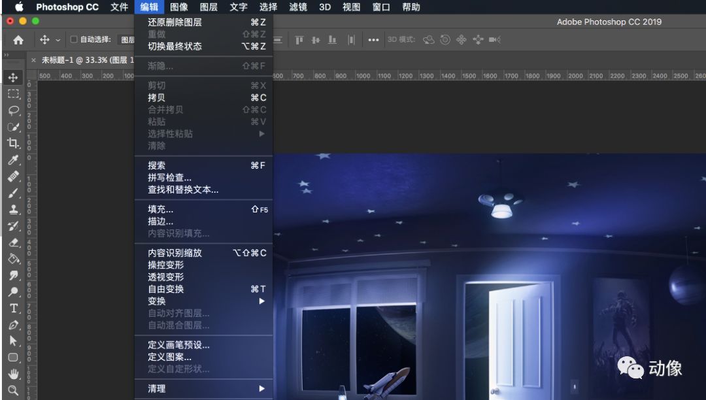
Task: Enable the 自动选择 checkbox
Action: pos(75,40)
